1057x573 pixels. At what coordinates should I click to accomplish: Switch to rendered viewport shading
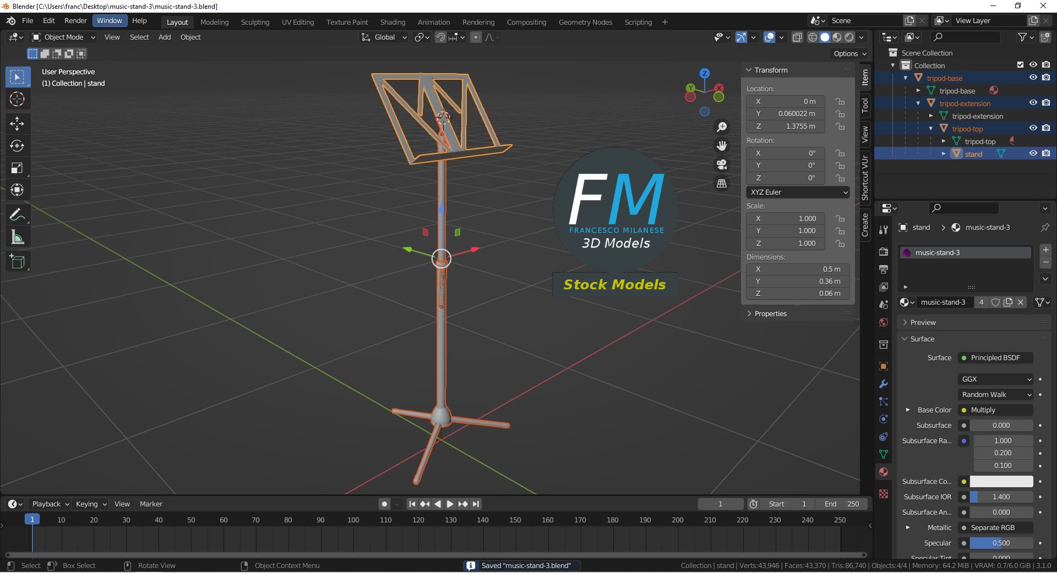tap(849, 37)
